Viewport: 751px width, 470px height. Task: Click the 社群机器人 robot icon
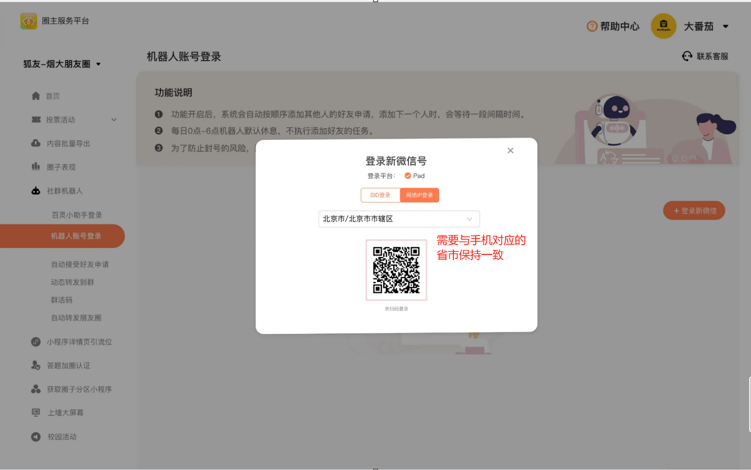(36, 190)
